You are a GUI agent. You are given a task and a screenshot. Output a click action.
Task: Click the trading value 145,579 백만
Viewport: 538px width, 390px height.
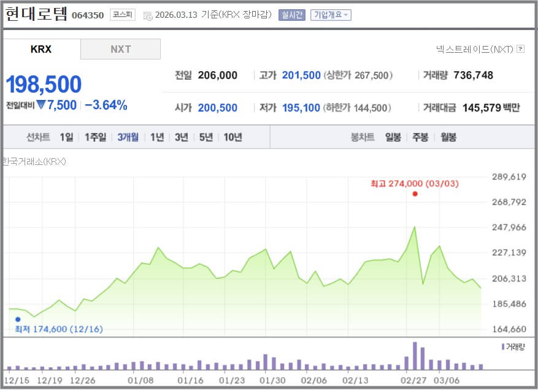491,108
